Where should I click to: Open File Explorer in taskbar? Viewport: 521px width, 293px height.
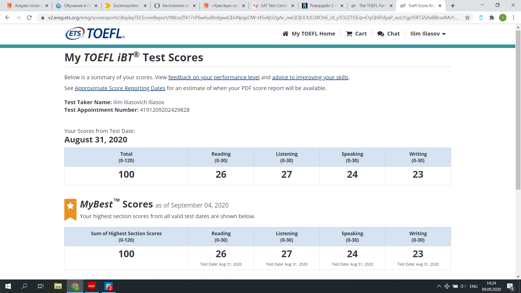pyautogui.click(x=58, y=286)
